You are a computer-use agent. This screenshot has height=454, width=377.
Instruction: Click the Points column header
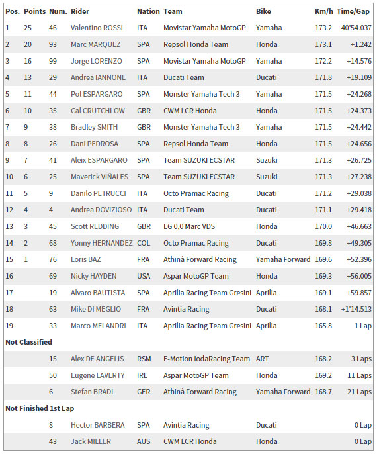[x=34, y=11]
